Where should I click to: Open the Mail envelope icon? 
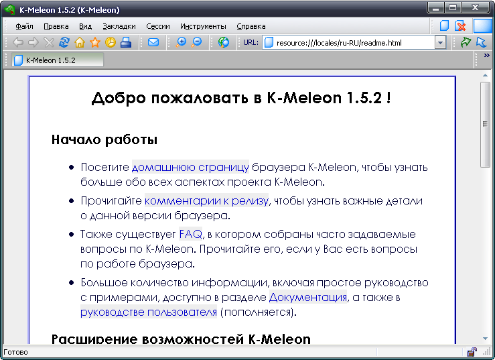coord(153,42)
